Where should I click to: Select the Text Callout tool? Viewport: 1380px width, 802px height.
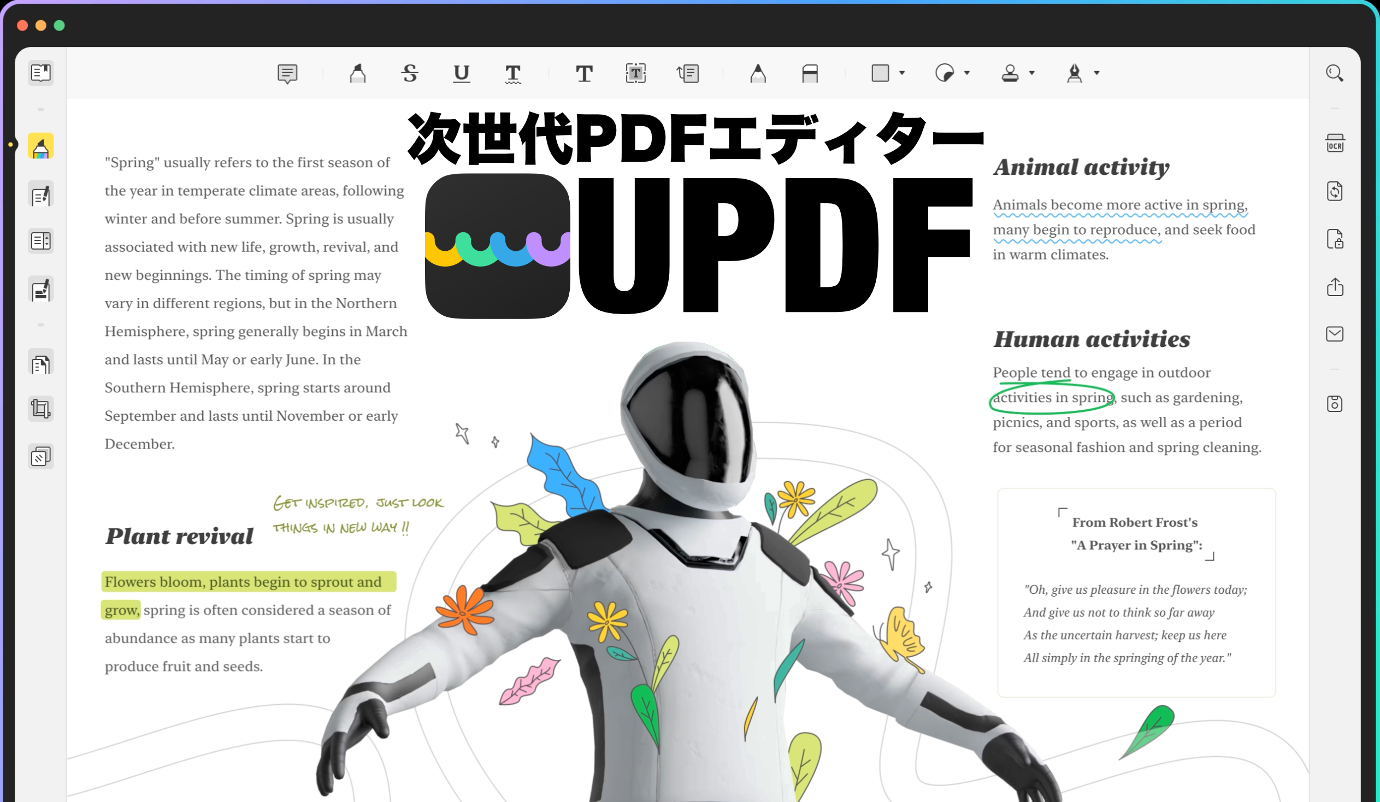[688, 73]
